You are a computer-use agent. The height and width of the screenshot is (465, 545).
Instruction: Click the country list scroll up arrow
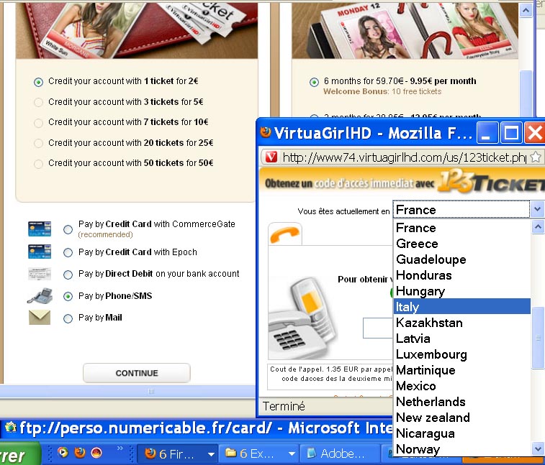[x=538, y=227]
